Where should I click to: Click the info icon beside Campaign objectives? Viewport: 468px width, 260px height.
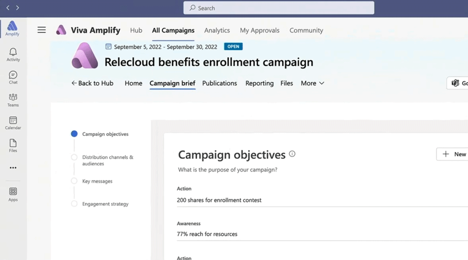click(292, 154)
